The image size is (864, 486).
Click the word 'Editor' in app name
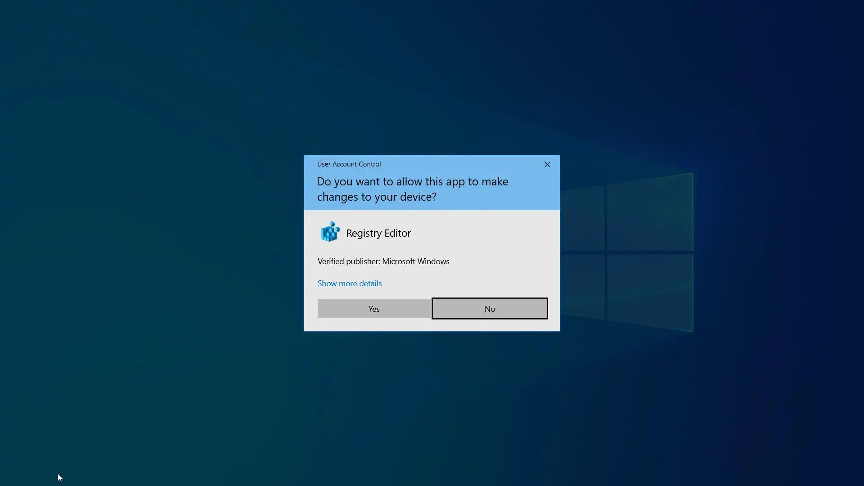click(397, 233)
